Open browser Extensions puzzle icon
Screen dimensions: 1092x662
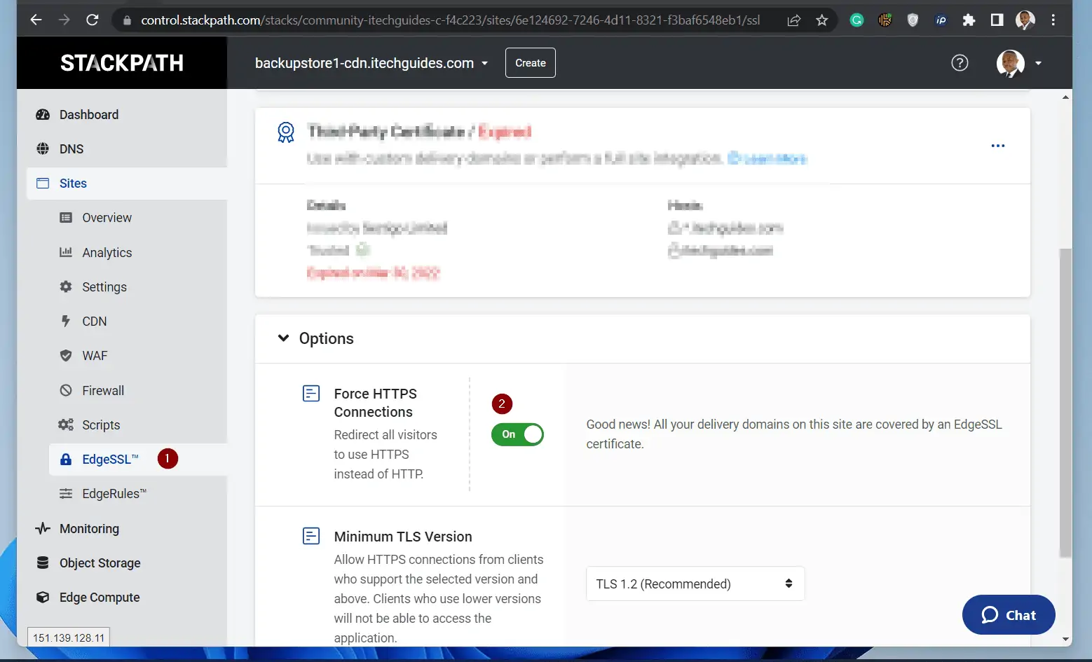pyautogui.click(x=969, y=20)
